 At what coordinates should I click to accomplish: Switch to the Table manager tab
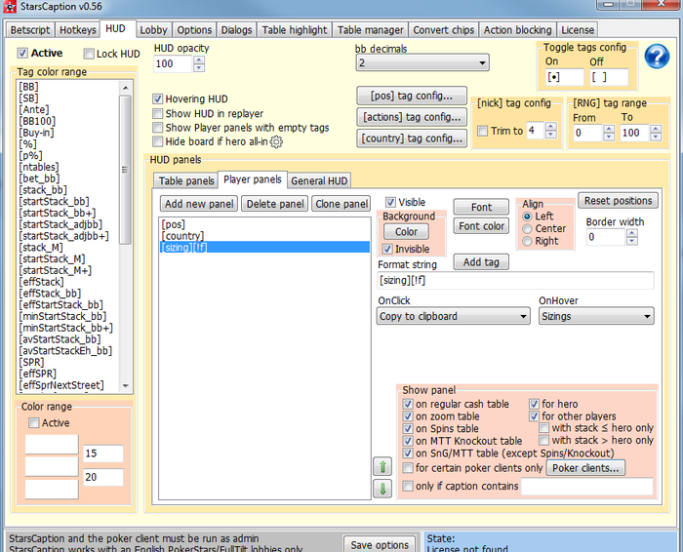pyautogui.click(x=372, y=30)
